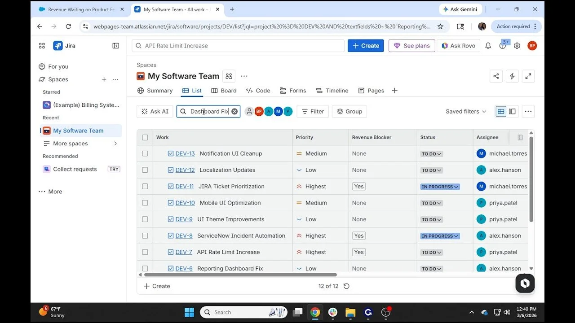Click the See plans button
The height and width of the screenshot is (323, 575).
(x=411, y=46)
